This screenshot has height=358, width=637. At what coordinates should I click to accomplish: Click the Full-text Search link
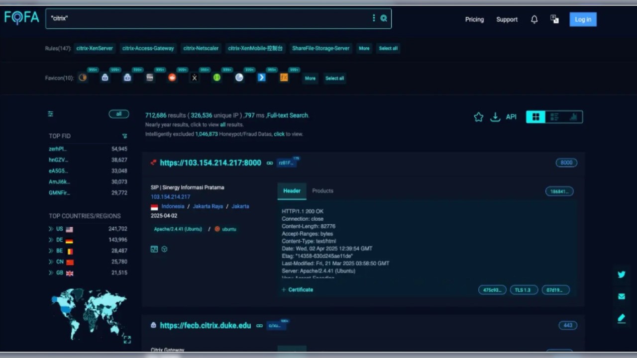tap(288, 115)
